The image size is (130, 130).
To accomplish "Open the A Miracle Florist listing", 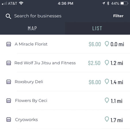I will [x=65, y=44].
